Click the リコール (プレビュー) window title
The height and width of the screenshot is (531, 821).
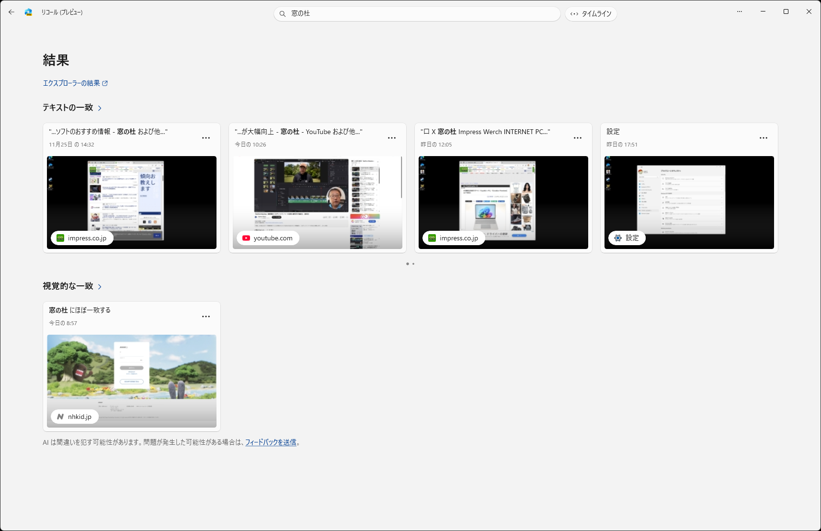tap(62, 12)
